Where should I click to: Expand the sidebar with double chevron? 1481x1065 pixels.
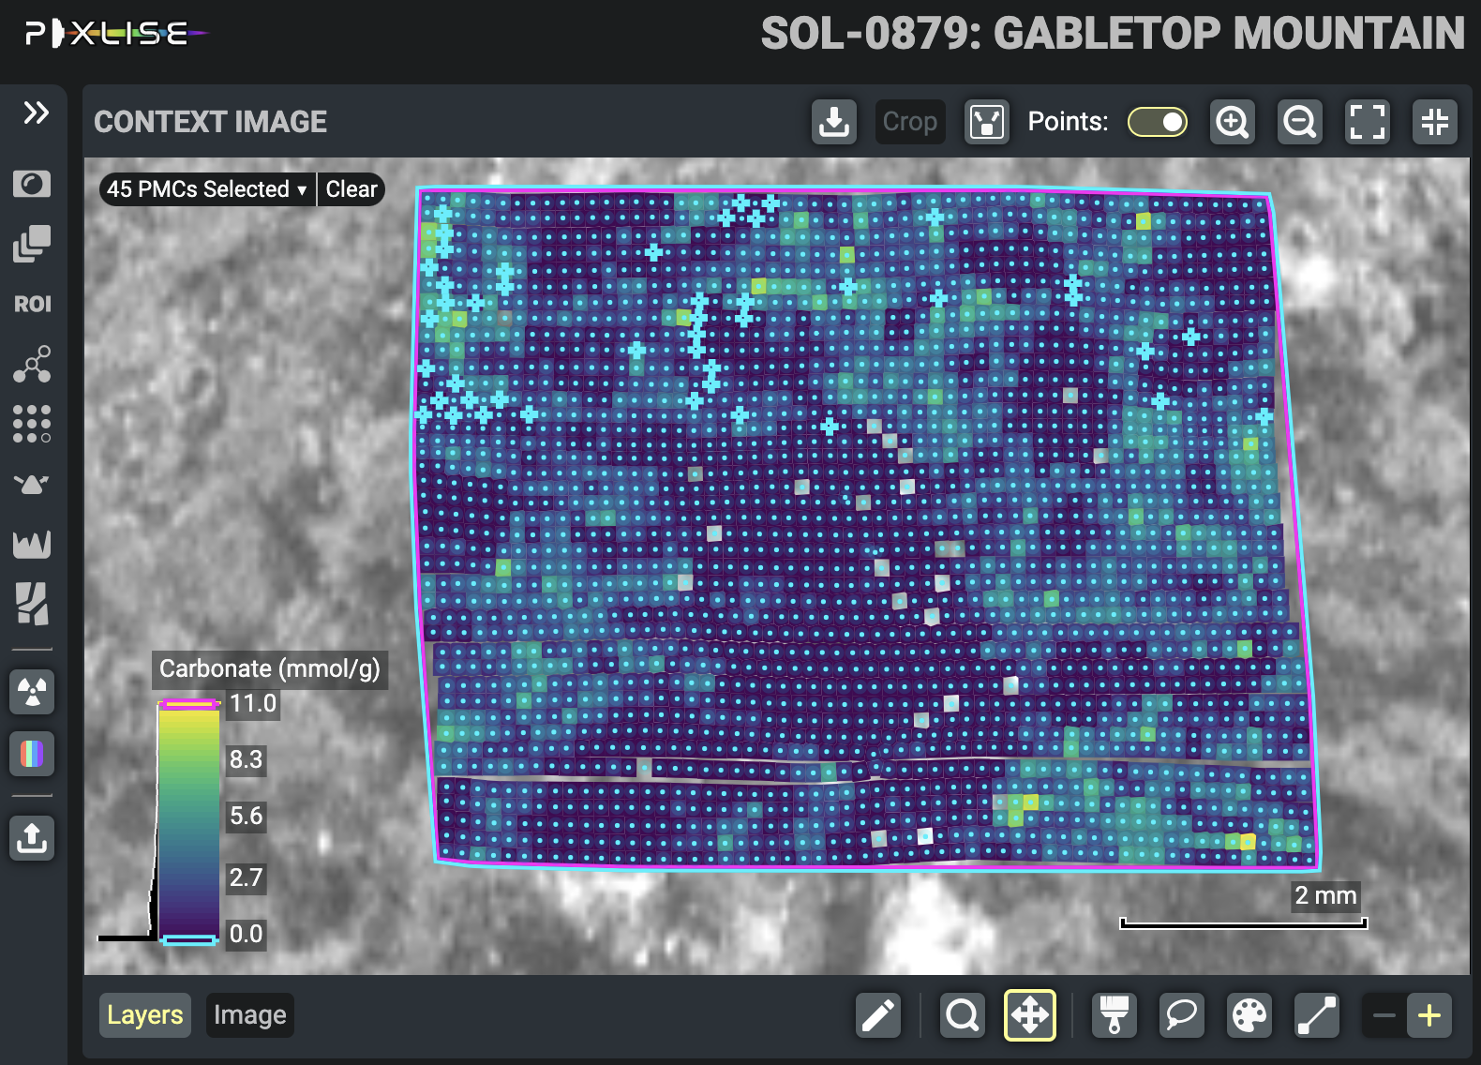[36, 112]
